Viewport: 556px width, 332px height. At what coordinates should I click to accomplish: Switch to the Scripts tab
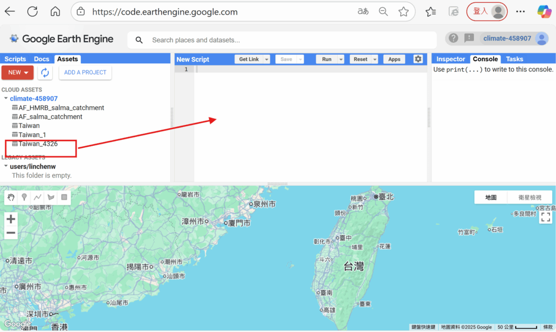click(x=15, y=59)
